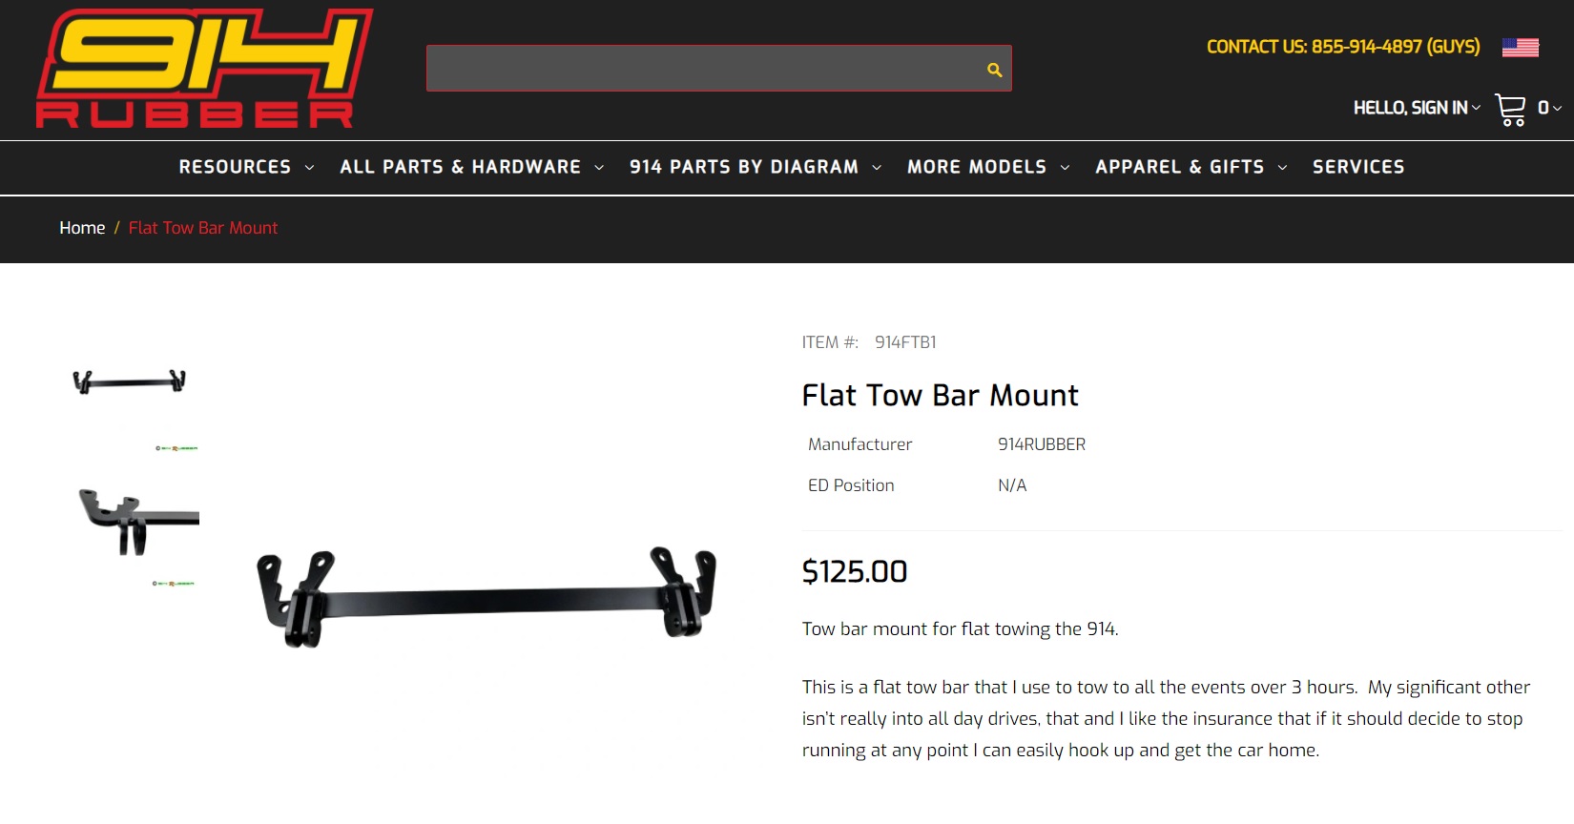
Task: Expand the cart count dropdown arrow
Action: tap(1557, 109)
